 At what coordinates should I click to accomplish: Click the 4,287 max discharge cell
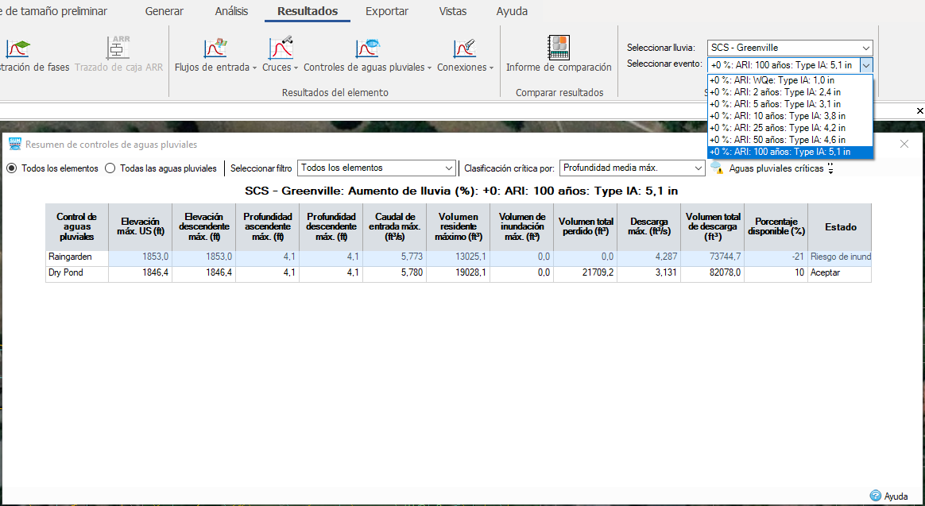tap(649, 257)
